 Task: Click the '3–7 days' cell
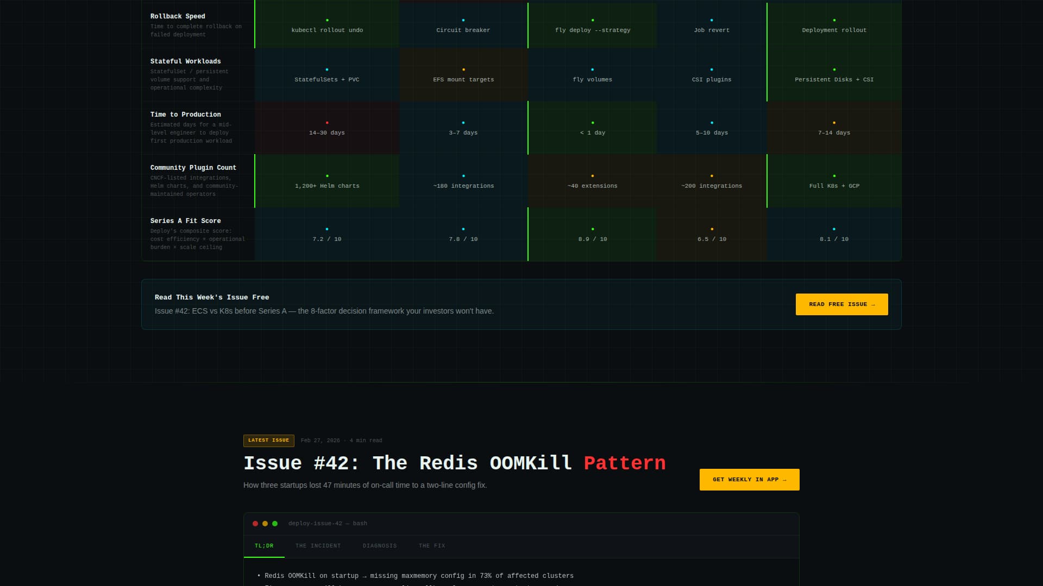[x=463, y=128]
